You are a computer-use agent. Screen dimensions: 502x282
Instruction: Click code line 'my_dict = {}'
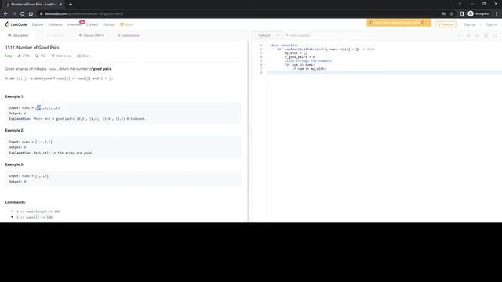296,53
